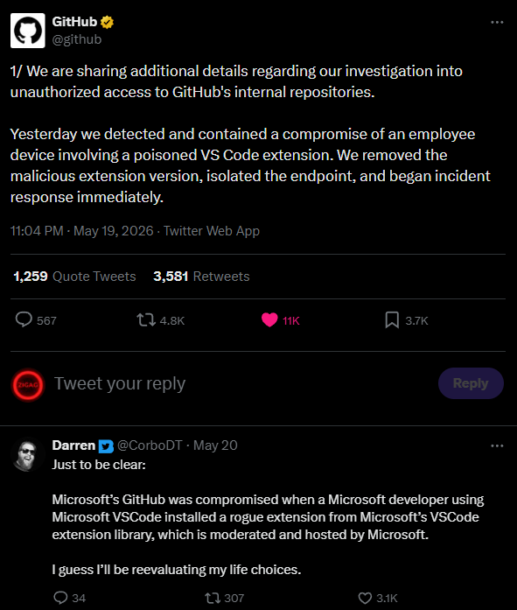Click the blue Twitter badge next to Darren
The height and width of the screenshot is (610, 517).
(x=106, y=445)
